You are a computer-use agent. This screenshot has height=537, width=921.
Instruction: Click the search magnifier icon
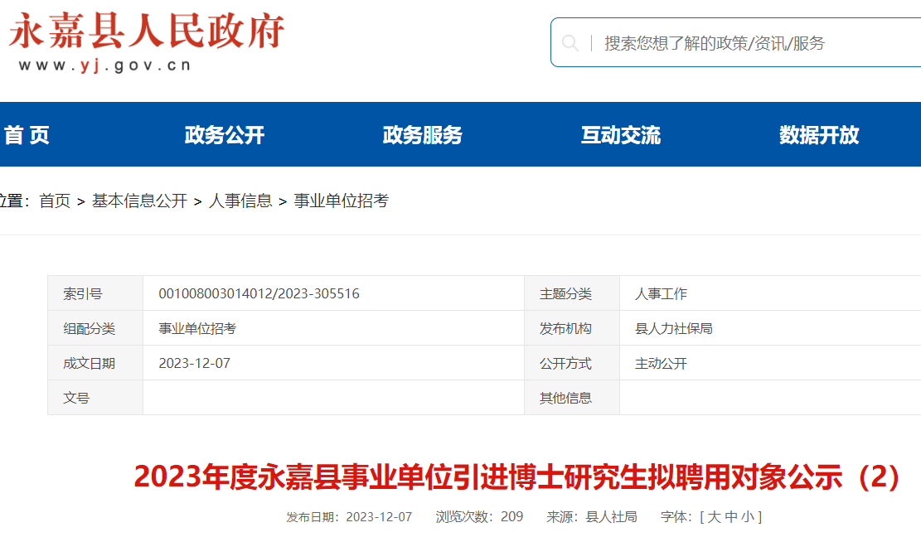click(x=570, y=43)
